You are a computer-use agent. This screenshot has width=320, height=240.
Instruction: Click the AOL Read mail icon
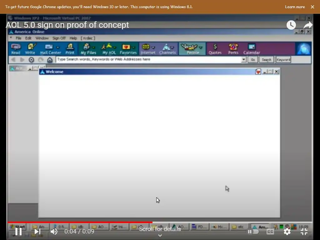point(16,49)
